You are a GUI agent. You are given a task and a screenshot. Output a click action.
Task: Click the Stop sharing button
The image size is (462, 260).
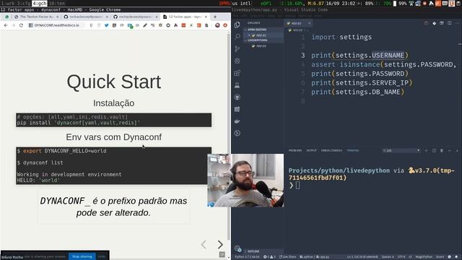tap(82, 256)
